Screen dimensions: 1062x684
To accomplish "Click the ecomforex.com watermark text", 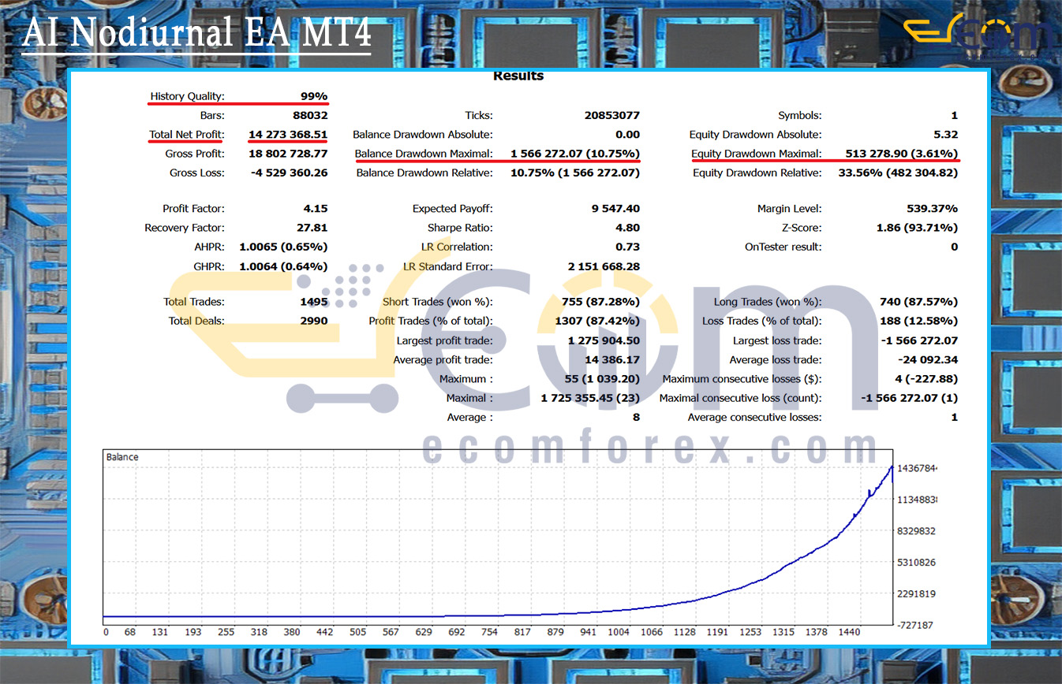I will tap(649, 450).
